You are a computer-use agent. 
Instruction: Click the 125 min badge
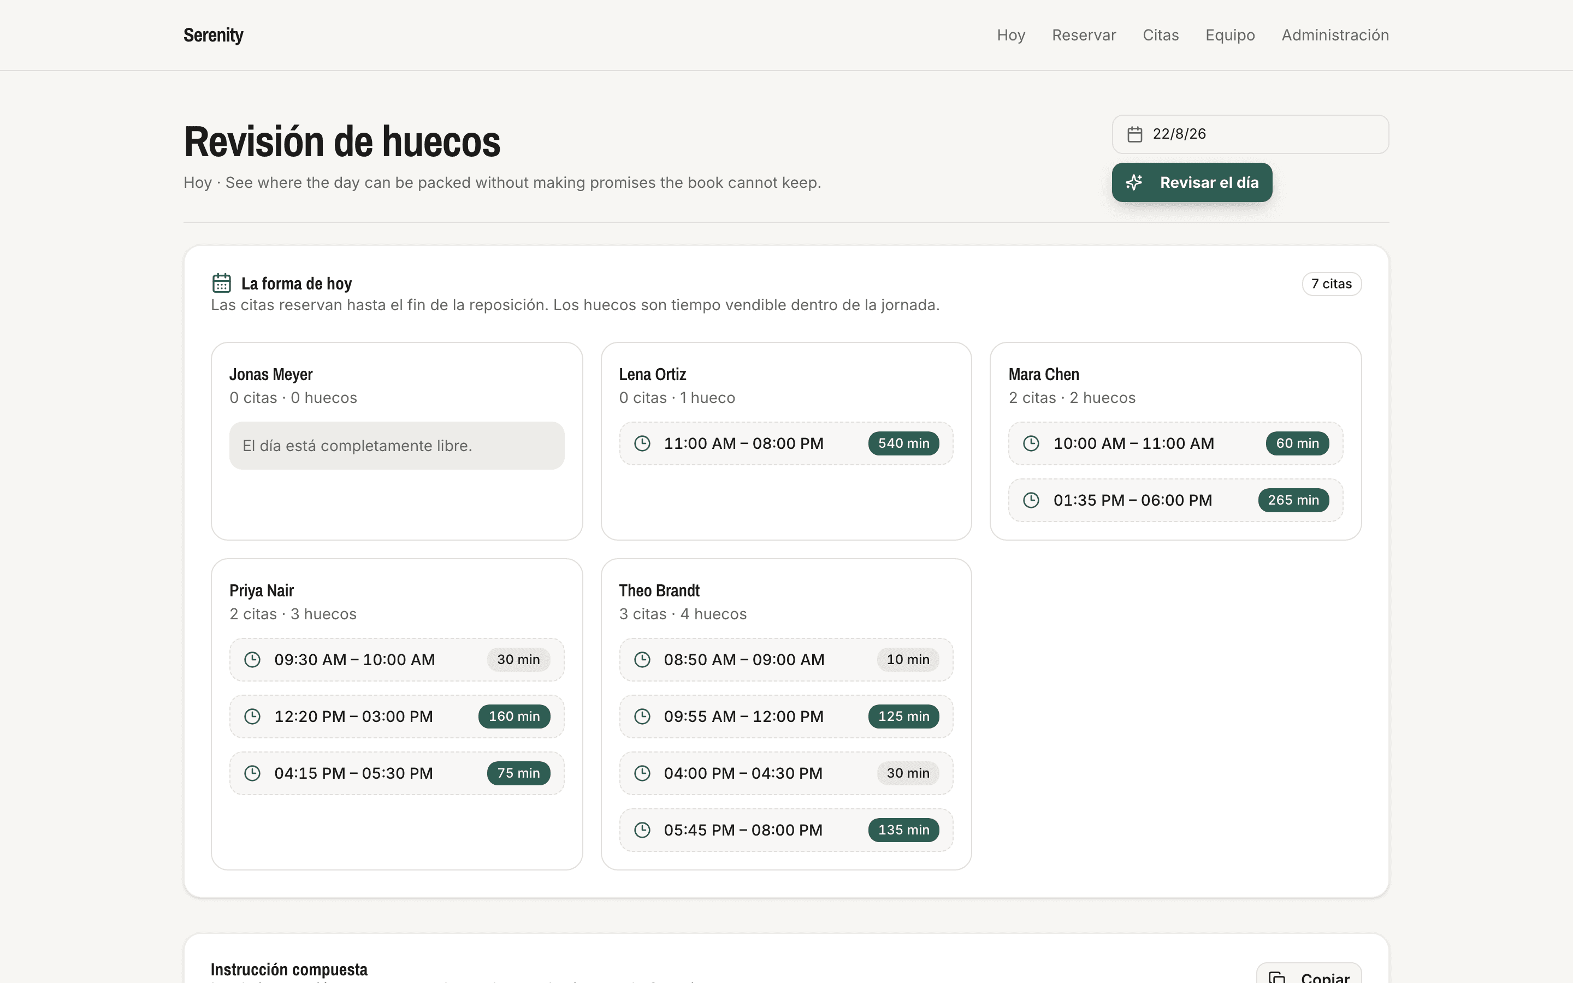coord(903,716)
